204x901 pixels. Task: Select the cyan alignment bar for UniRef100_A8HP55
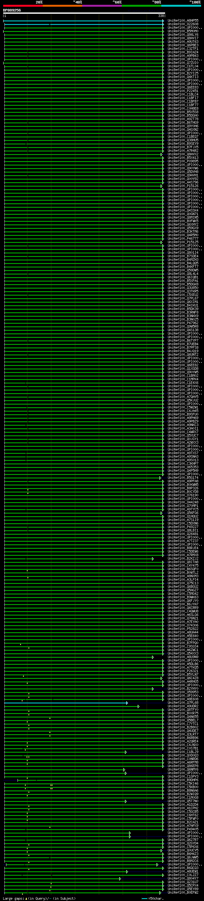84,21
